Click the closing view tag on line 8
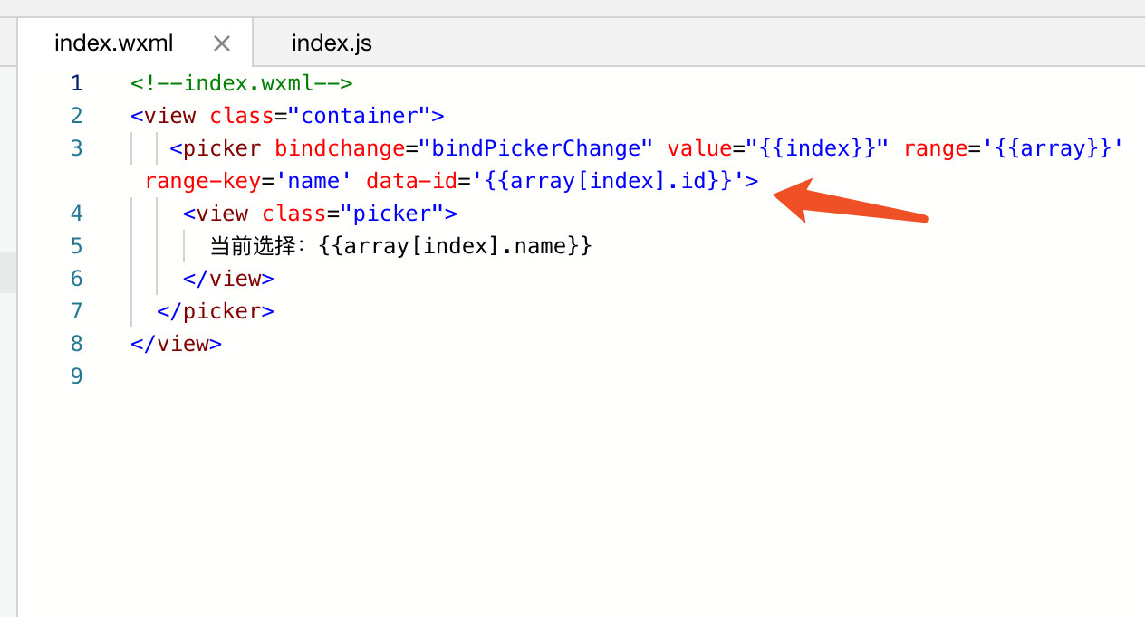The width and height of the screenshot is (1145, 617). [x=176, y=344]
